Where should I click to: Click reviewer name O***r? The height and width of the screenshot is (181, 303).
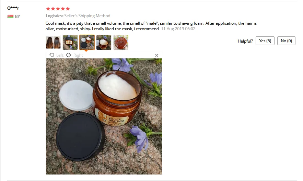click(13, 8)
